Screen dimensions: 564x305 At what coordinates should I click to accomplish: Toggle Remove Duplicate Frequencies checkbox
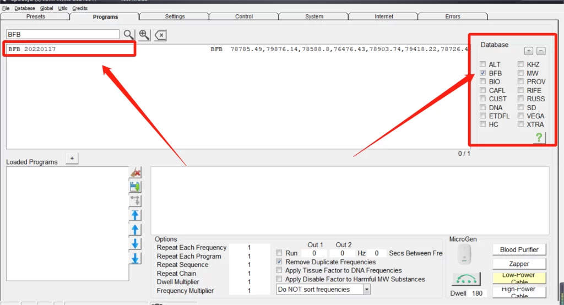[x=280, y=262]
